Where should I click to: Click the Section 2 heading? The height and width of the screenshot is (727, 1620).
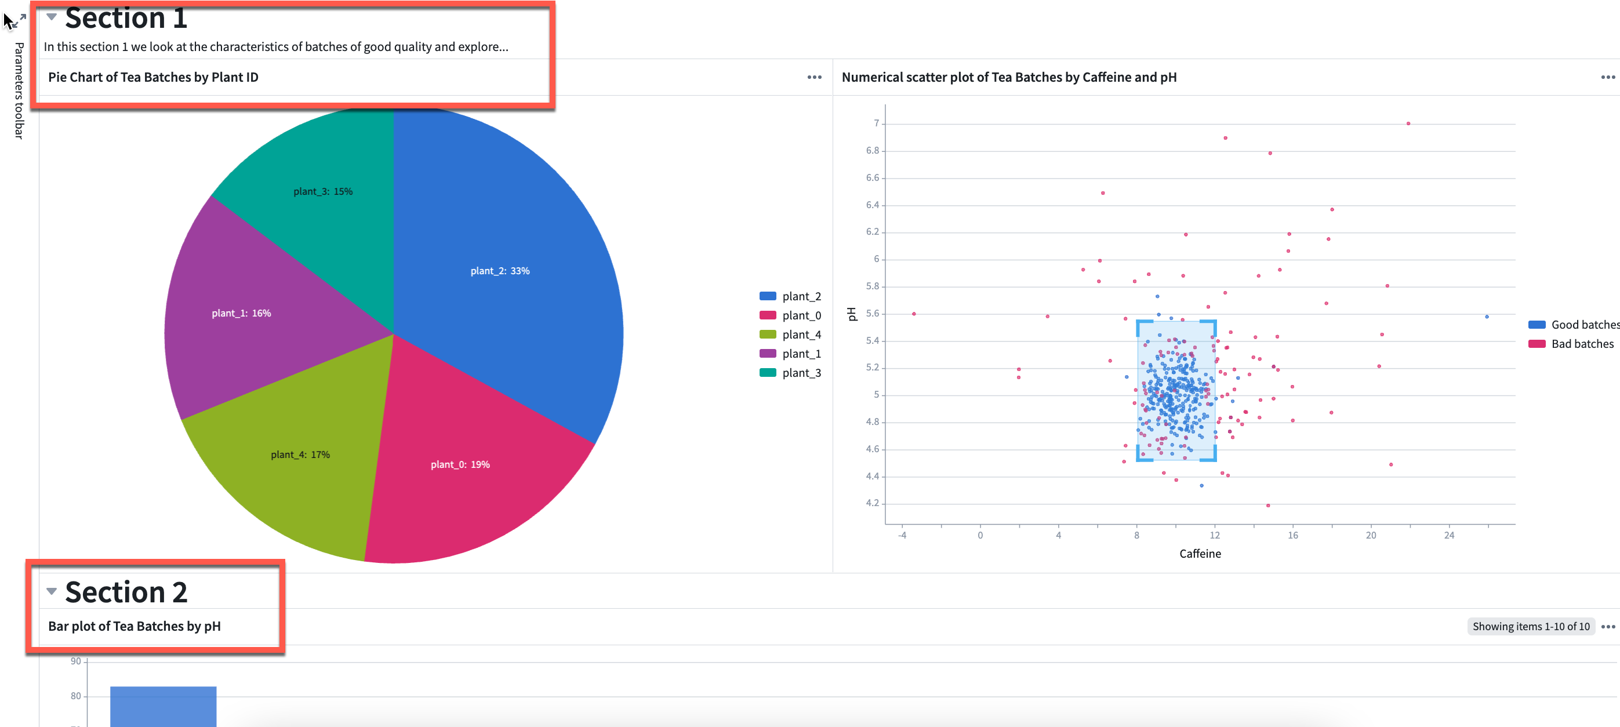tap(126, 592)
